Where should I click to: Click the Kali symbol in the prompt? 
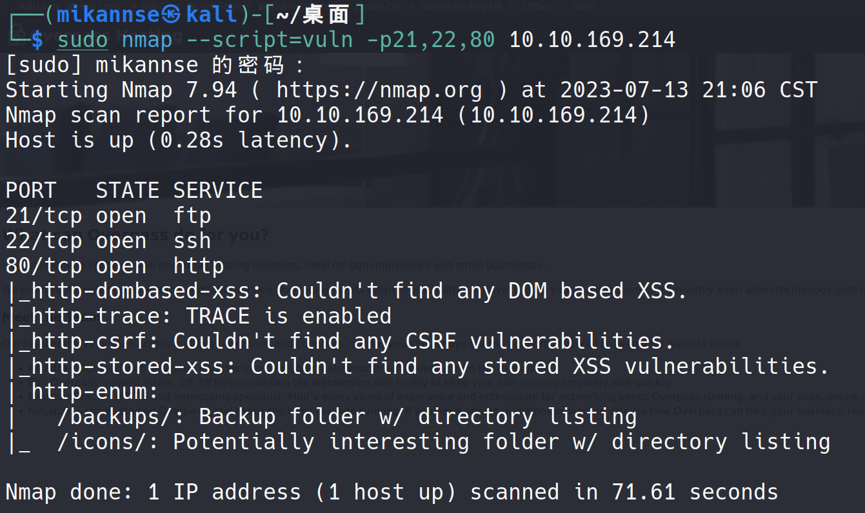click(x=172, y=14)
